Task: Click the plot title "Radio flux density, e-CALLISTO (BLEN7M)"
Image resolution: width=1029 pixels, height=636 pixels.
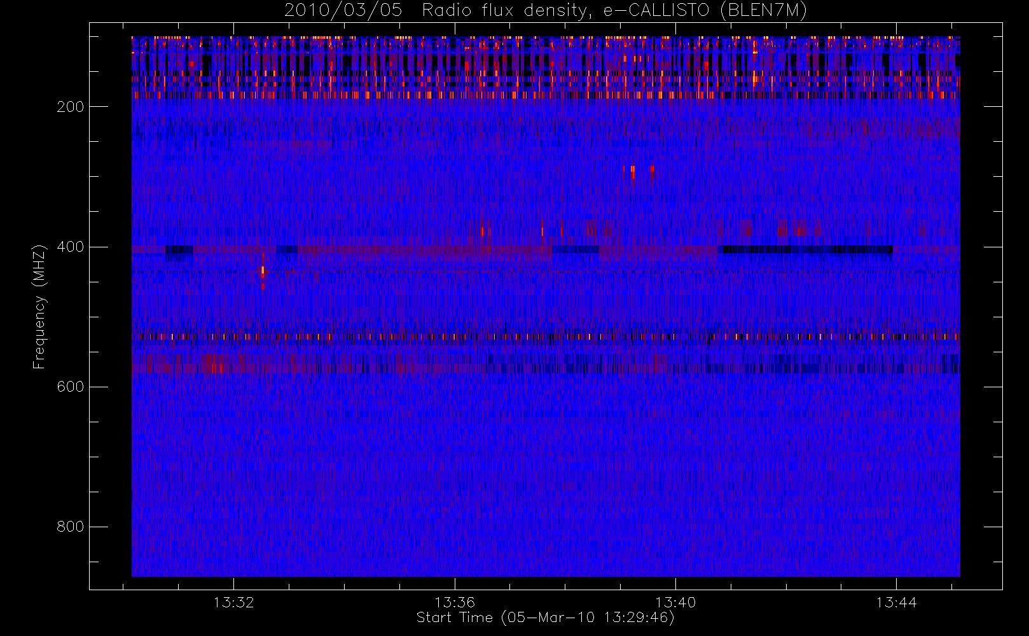Action: [615, 11]
